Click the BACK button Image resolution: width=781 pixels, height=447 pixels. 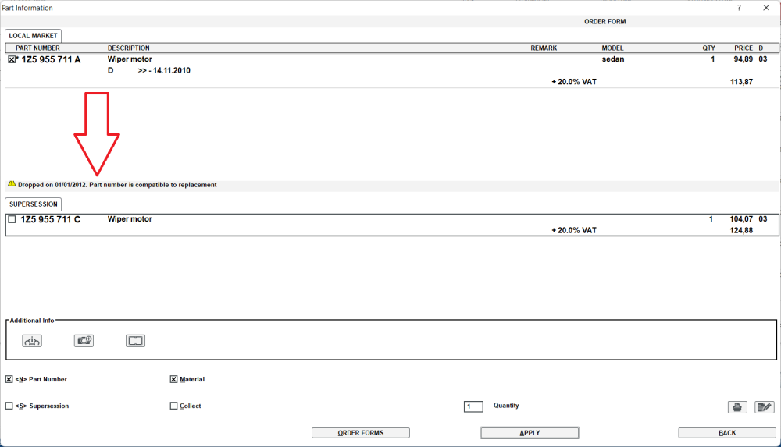[x=727, y=433]
